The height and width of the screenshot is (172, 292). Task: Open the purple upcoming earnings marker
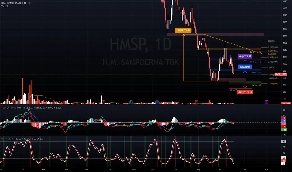(266, 102)
